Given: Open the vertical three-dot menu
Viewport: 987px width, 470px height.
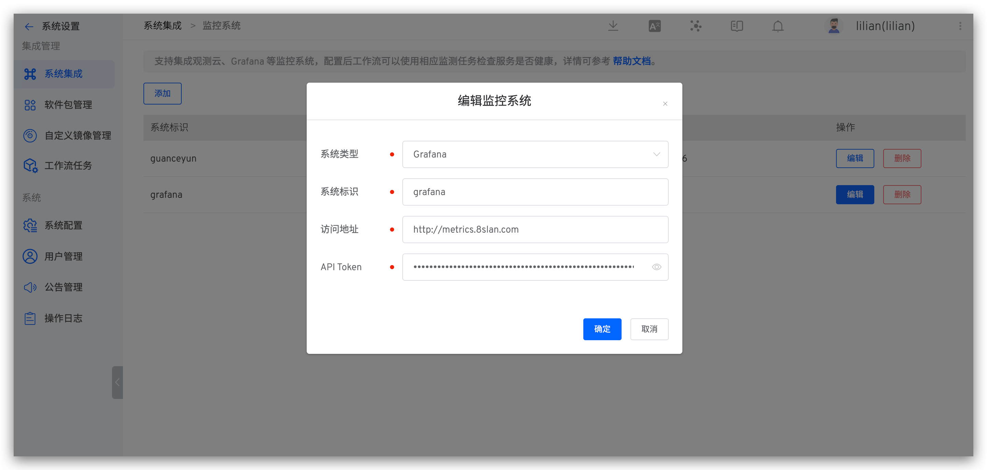Looking at the screenshot, I should click(960, 26).
